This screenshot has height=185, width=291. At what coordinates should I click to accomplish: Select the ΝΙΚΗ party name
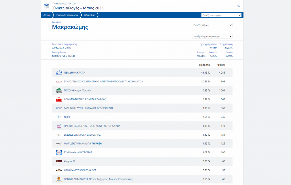(x=67, y=117)
